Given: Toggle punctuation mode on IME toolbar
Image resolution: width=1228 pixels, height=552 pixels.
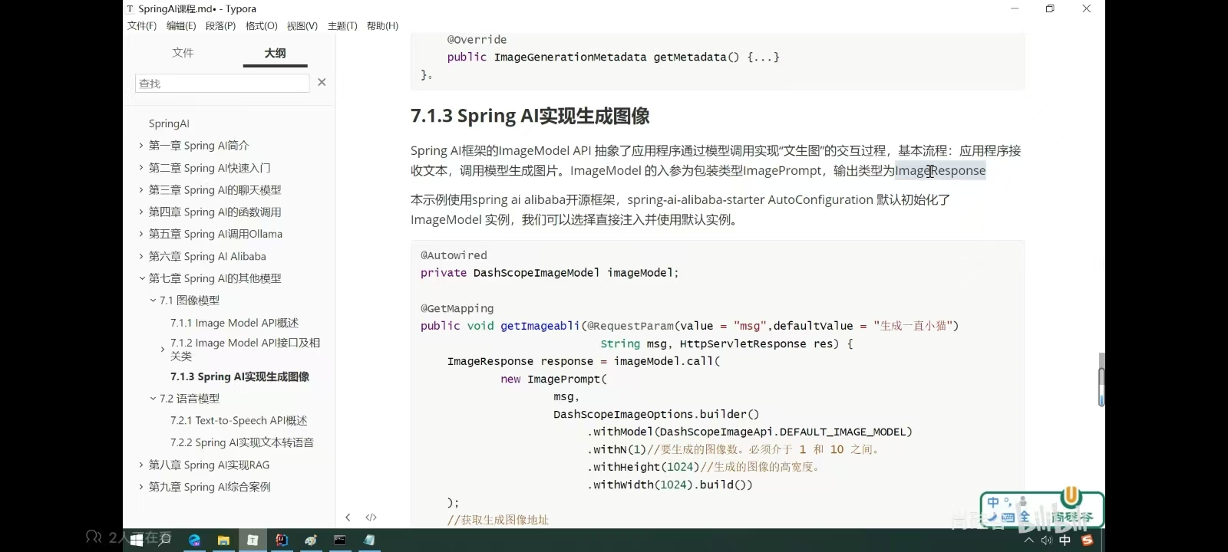Looking at the screenshot, I should 1008,503.
